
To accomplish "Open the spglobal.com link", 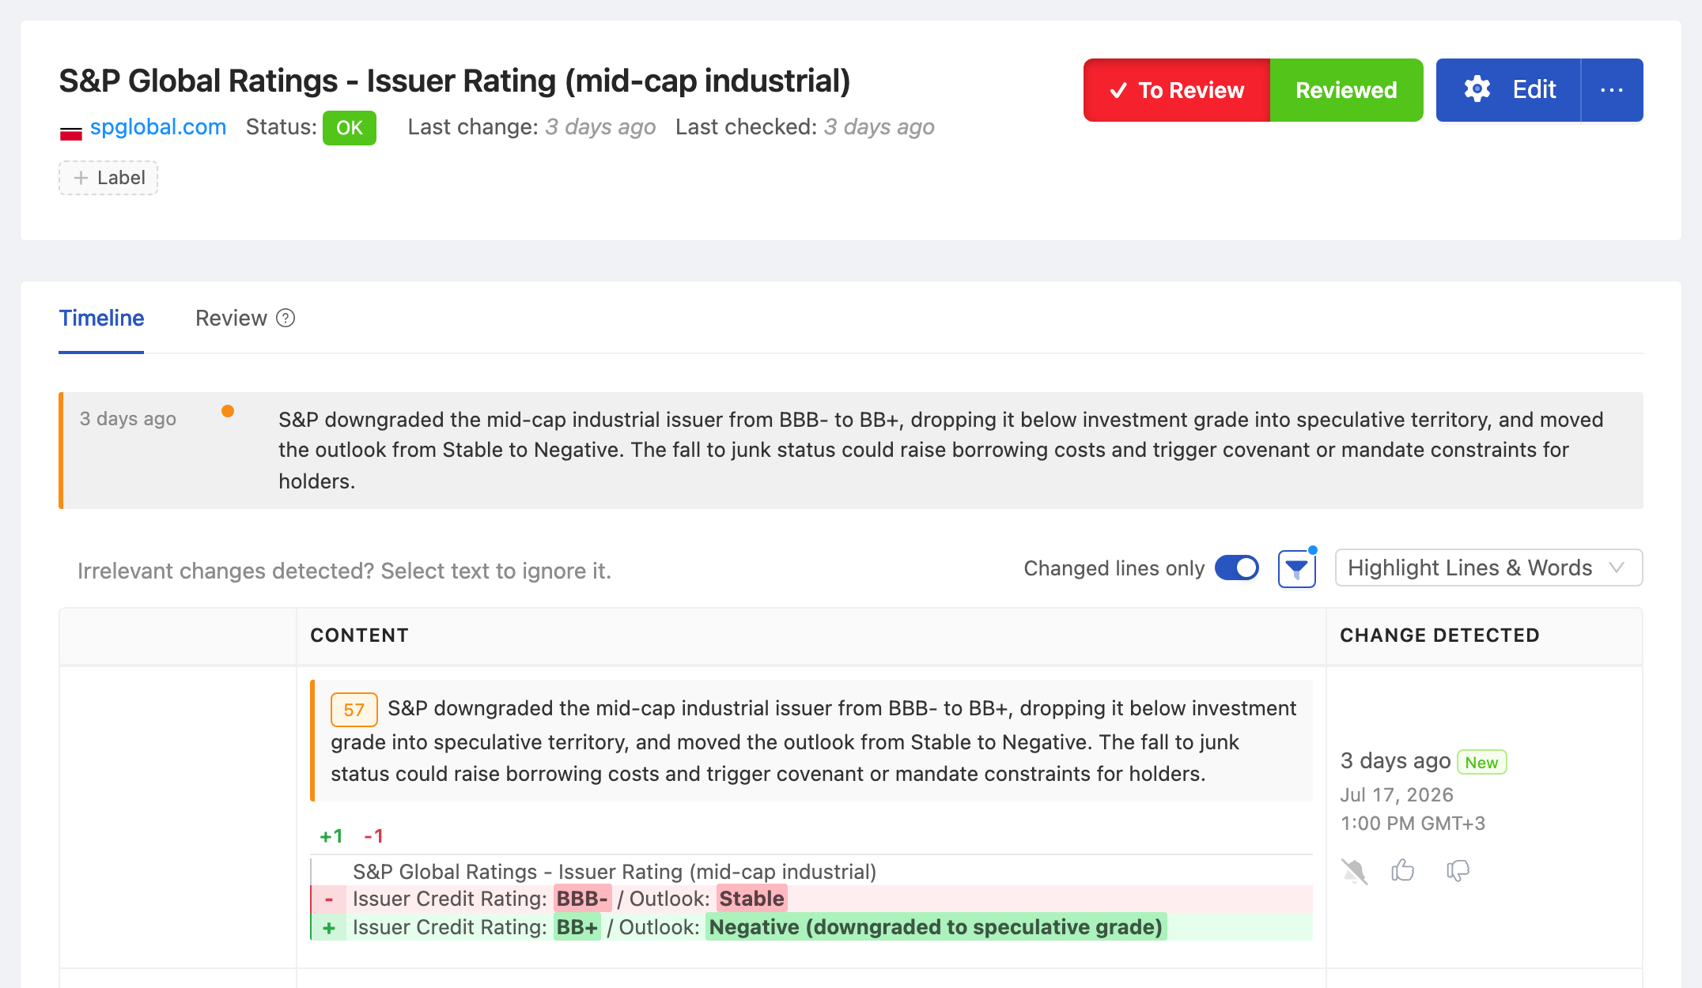I will (158, 127).
